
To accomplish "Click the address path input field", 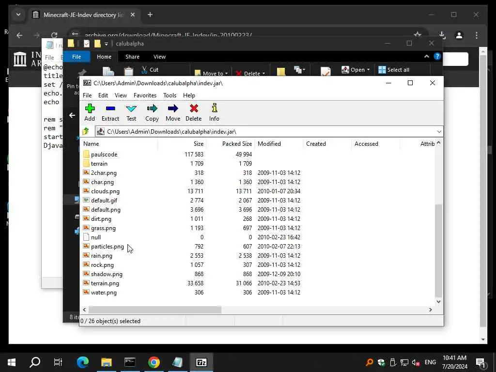I will point(266,132).
